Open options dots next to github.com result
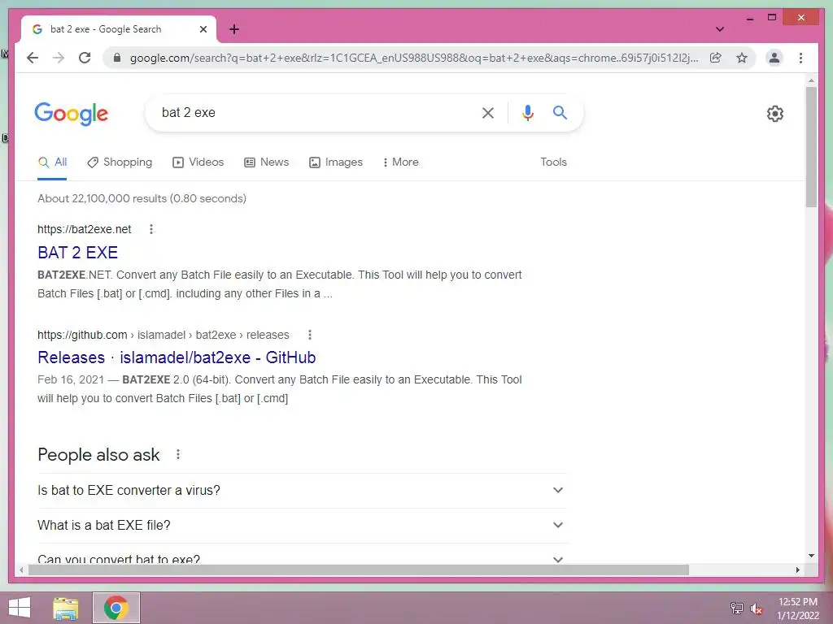Image resolution: width=833 pixels, height=624 pixels. coord(310,335)
